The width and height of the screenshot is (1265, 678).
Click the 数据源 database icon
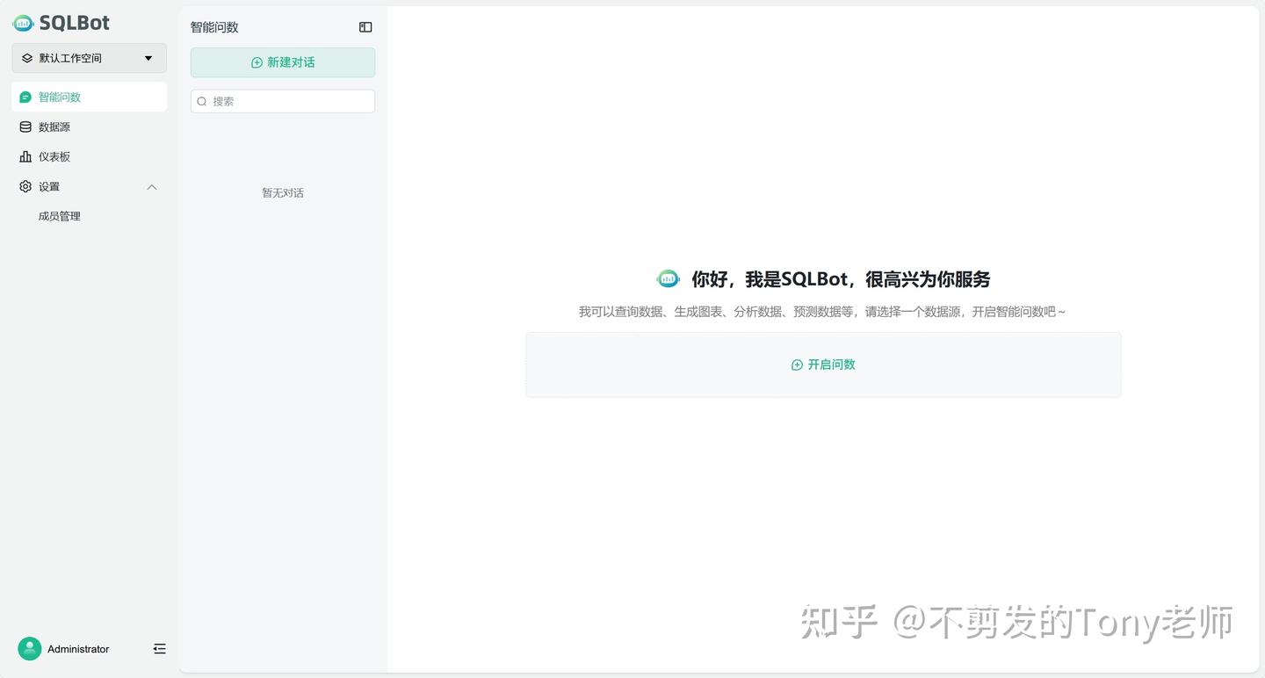[x=25, y=126]
